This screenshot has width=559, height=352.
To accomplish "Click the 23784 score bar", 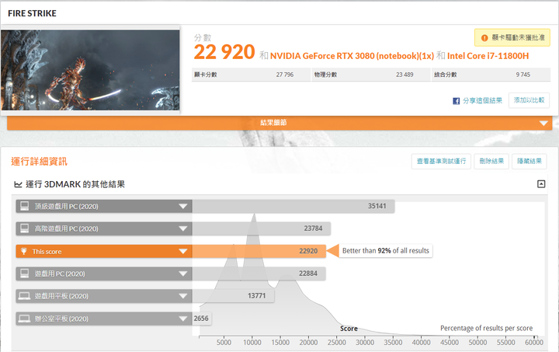I will 262,228.
